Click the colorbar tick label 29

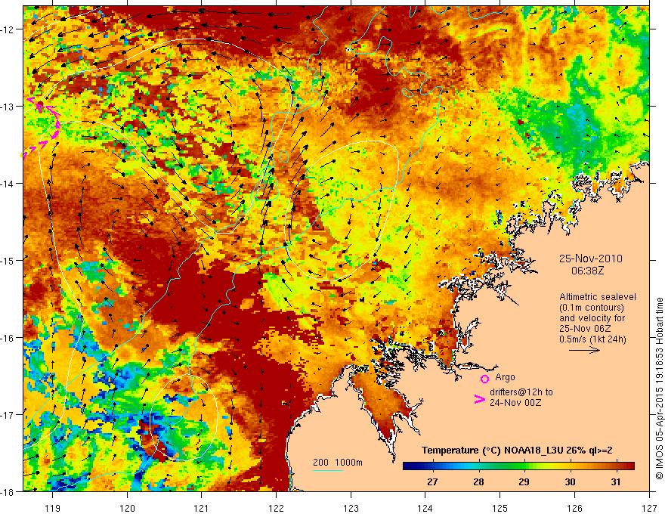pos(524,481)
